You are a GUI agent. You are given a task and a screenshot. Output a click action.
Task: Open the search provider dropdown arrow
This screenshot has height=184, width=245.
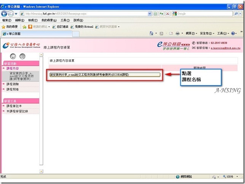pyautogui.click(x=240, y=14)
